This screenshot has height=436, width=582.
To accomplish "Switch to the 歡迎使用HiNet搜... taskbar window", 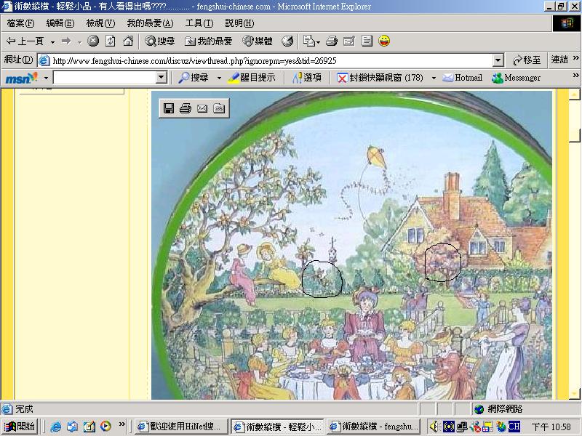I will pyautogui.click(x=180, y=427).
